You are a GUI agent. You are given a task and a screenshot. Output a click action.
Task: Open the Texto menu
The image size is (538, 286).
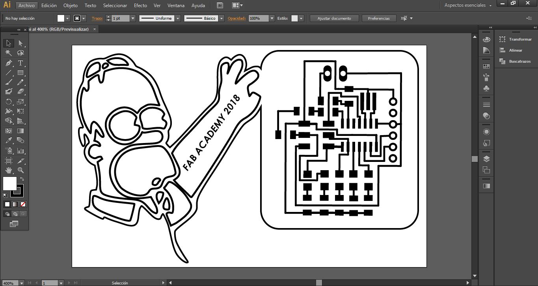click(90, 6)
